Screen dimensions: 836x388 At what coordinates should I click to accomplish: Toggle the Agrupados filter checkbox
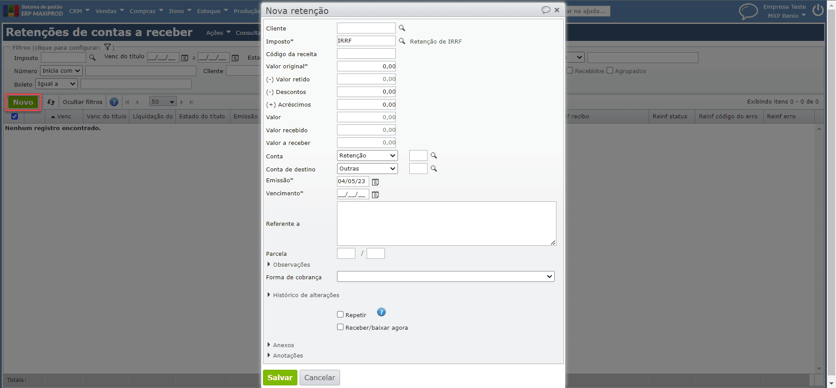pyautogui.click(x=610, y=70)
